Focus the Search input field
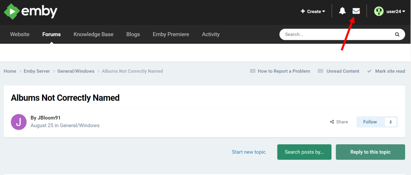Viewport: 411px width, 175px height. (x=336, y=34)
